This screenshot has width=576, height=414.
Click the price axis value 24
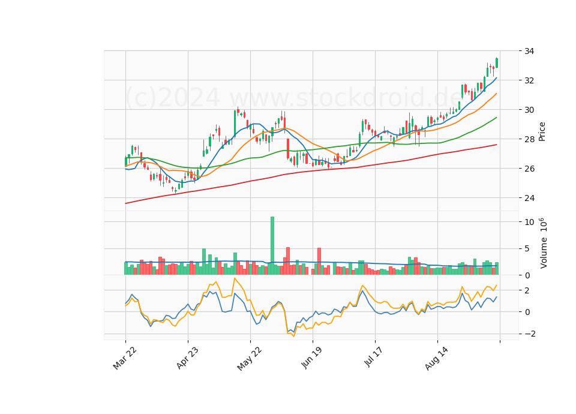coord(529,198)
